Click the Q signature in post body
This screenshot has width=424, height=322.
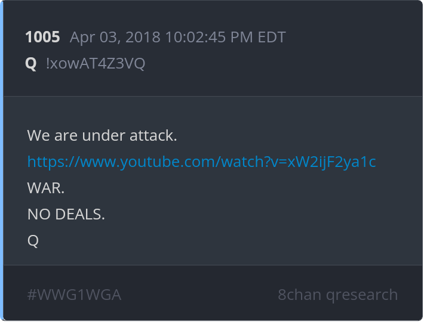33,240
